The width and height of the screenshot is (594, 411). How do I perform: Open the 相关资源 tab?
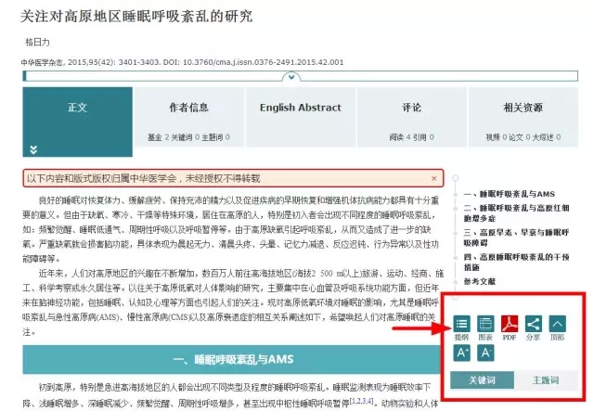tap(523, 117)
